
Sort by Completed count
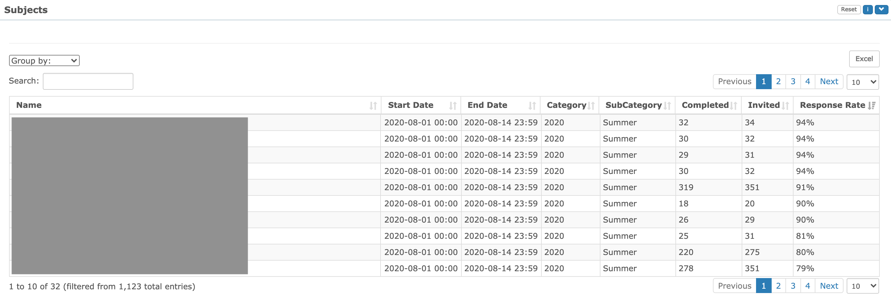click(x=734, y=106)
